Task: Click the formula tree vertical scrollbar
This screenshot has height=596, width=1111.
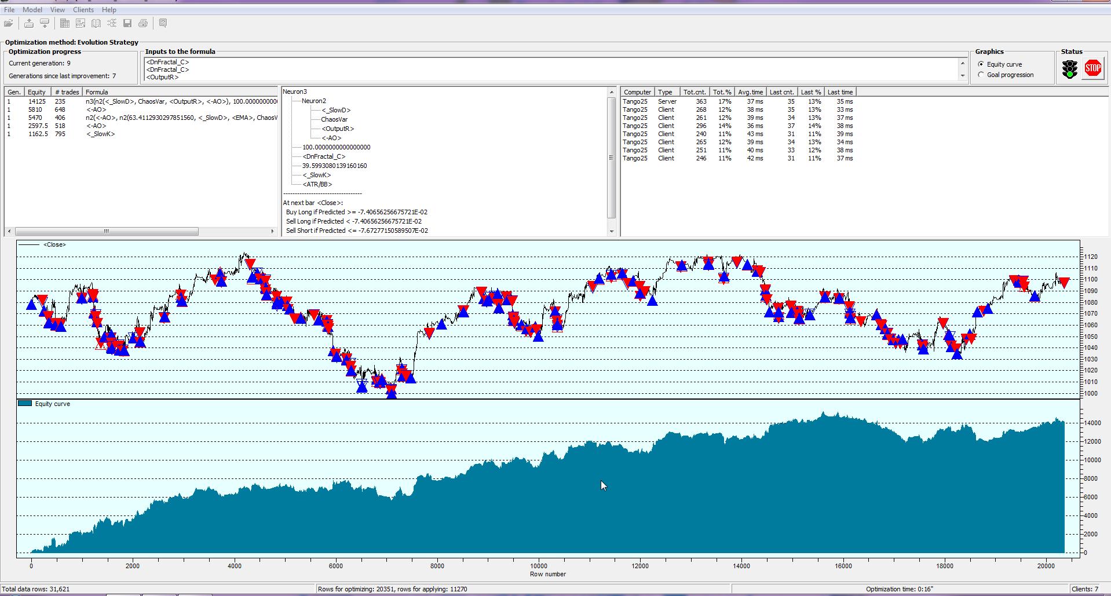Action: click(611, 158)
